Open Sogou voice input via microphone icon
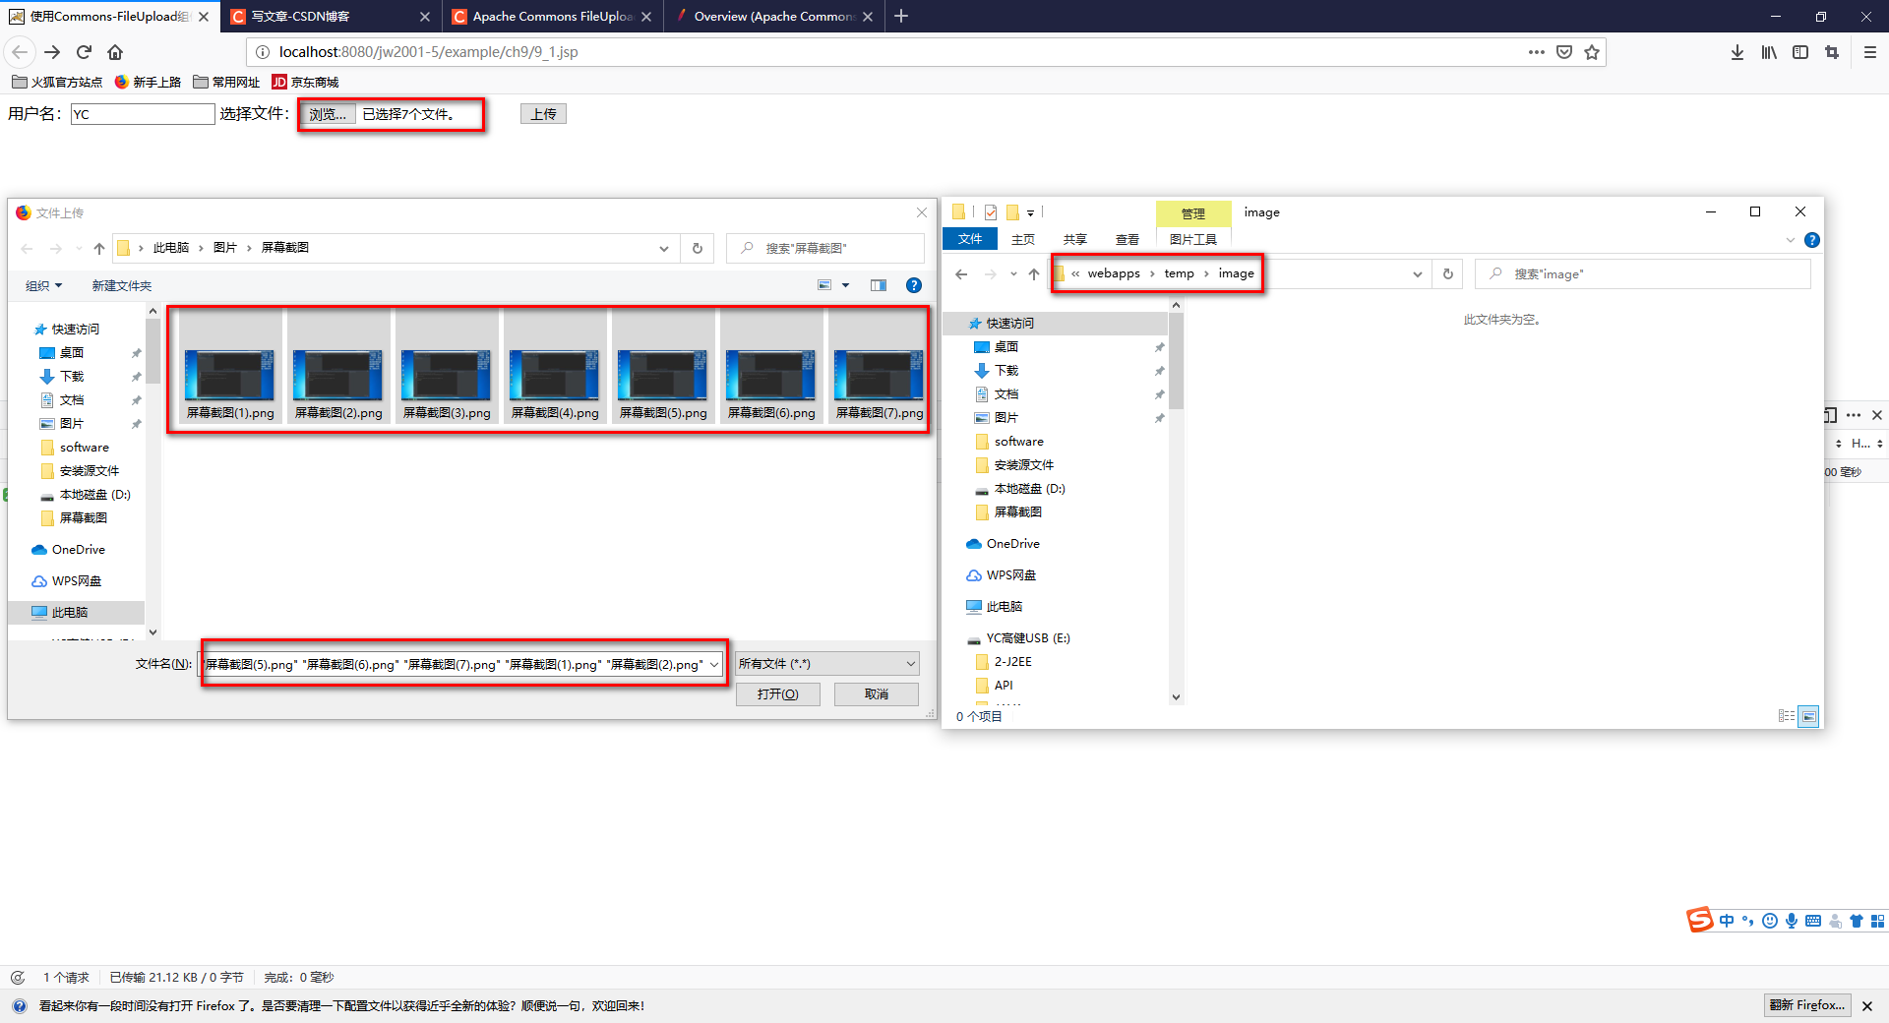The image size is (1889, 1023). point(1793,921)
